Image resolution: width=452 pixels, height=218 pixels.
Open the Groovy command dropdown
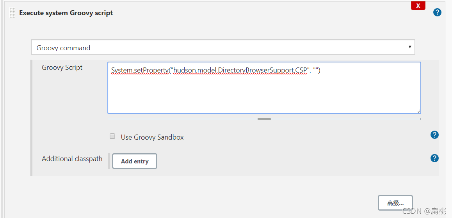223,47
